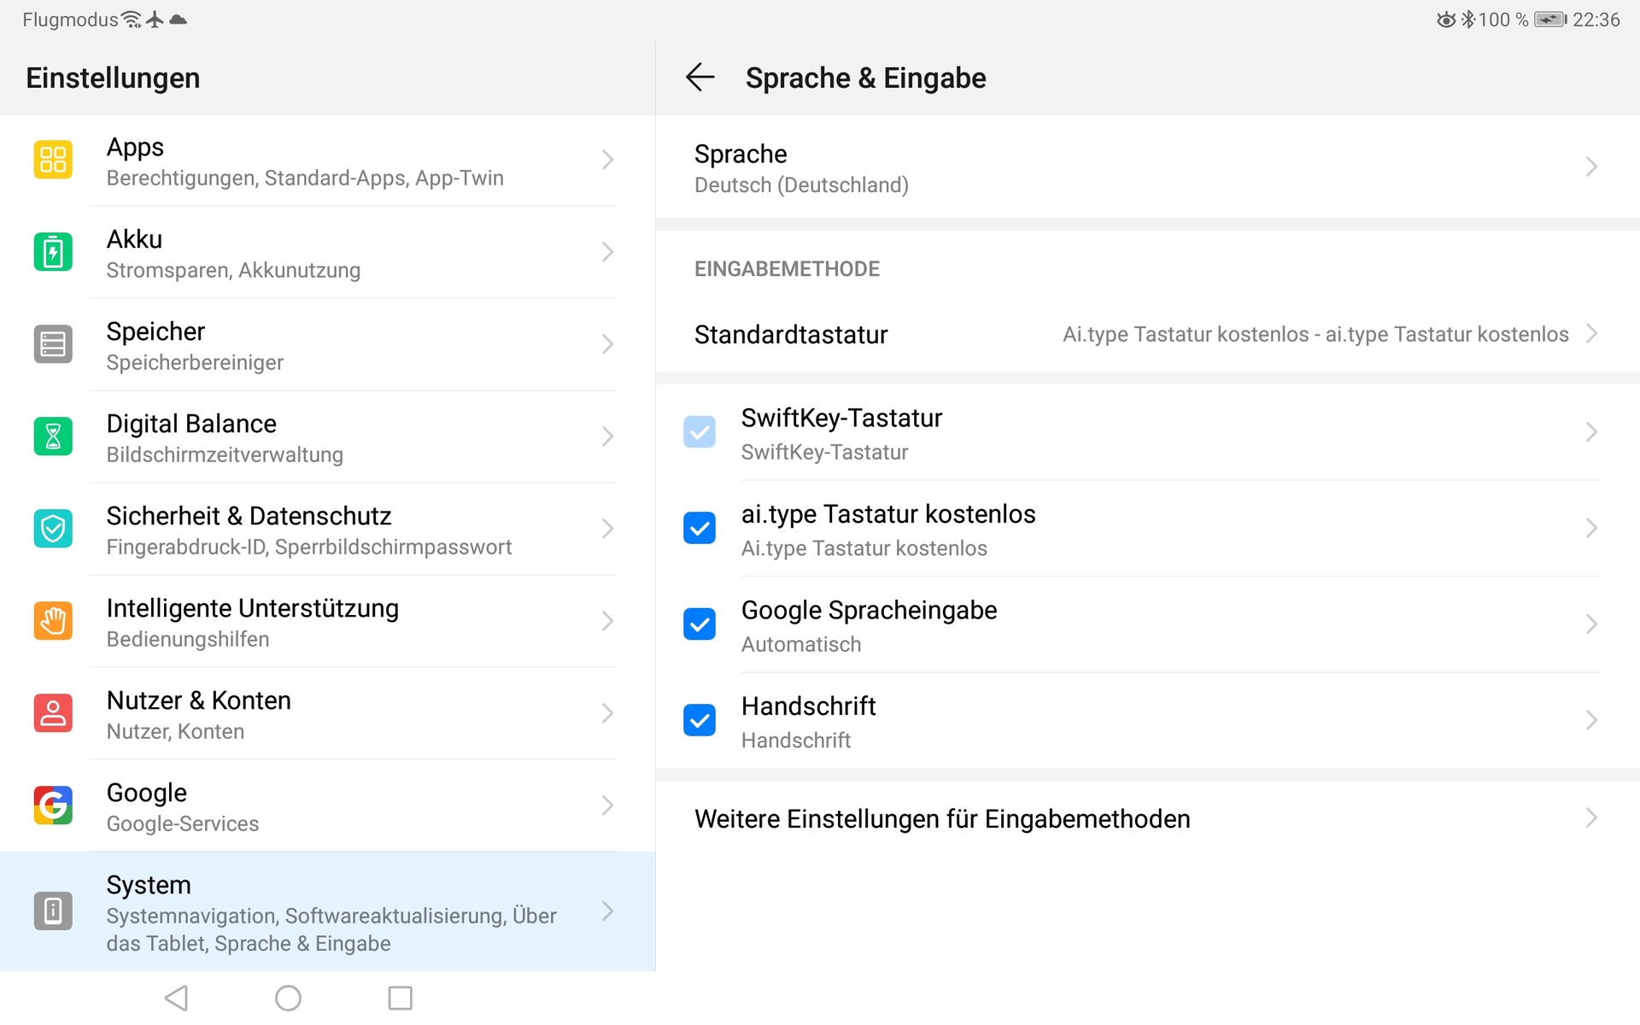Screen dimensions: 1640x1025
Task: Tap the Android home circle button
Action: coord(288,998)
